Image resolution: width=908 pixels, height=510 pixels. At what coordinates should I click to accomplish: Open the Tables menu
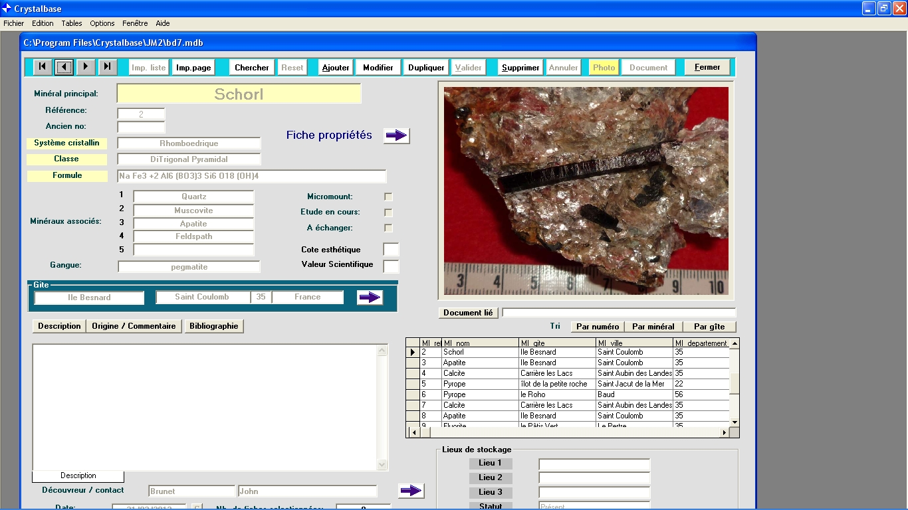72,23
